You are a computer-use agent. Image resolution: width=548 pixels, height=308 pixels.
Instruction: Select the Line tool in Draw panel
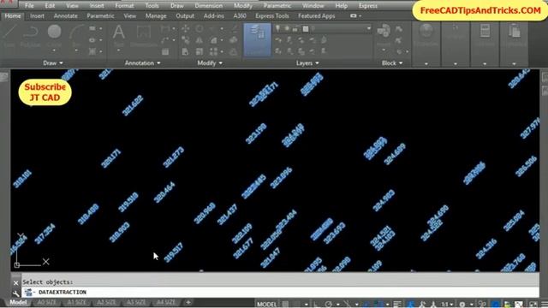[9, 36]
